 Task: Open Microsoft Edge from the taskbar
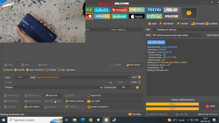click(x=82, y=120)
